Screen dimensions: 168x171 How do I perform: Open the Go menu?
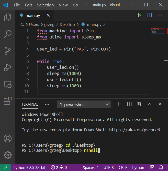(75, 5)
